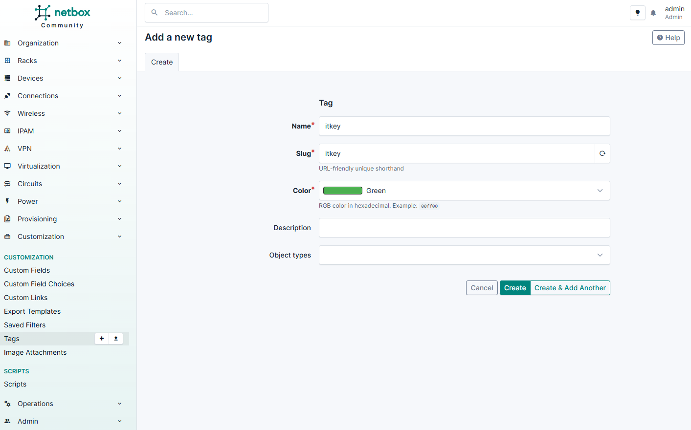
Task: Click the Racks icon in sidebar
Action: point(7,61)
